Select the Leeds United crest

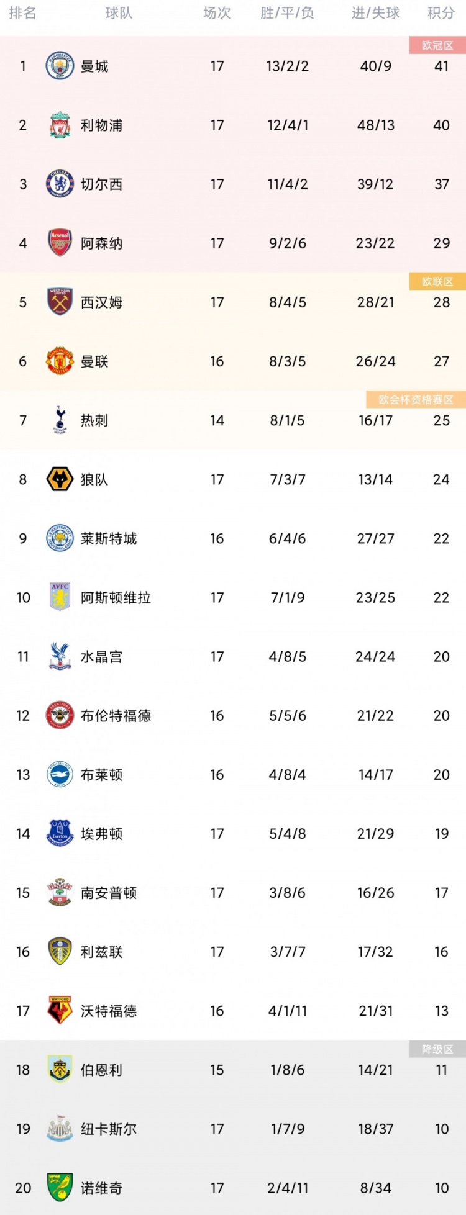tap(60, 952)
